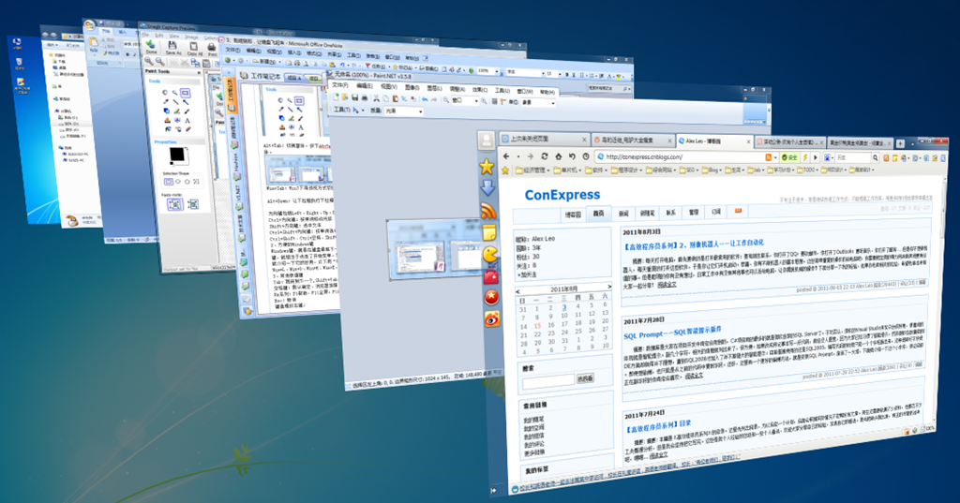Open a new browser tab with the plus button
960x503 pixels.
point(900,143)
